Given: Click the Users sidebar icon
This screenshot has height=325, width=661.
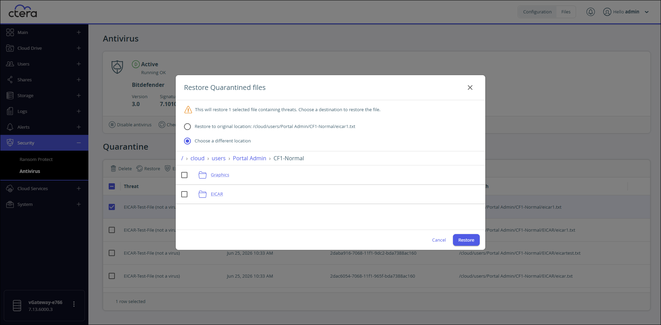Looking at the screenshot, I should coord(10,64).
